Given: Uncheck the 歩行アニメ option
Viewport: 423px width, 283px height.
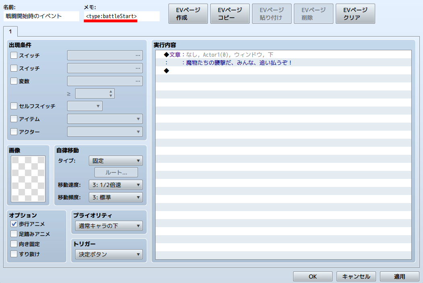Looking at the screenshot, I should pos(14,224).
